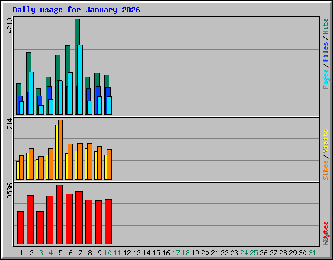The image size is (333, 260).
Task: Click the Files legend label
Action: coord(325,52)
